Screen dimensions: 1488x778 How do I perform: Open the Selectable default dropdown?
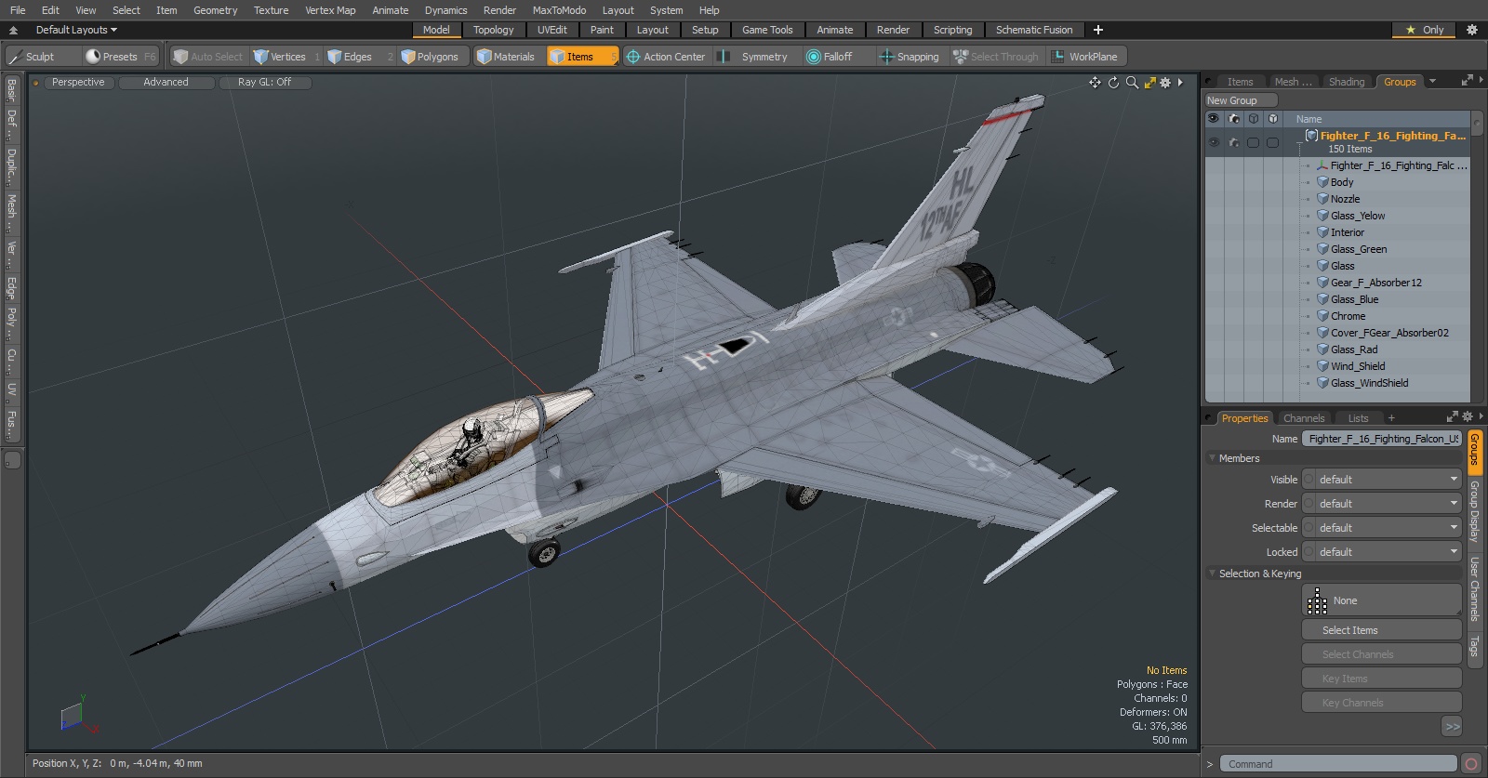1382,528
